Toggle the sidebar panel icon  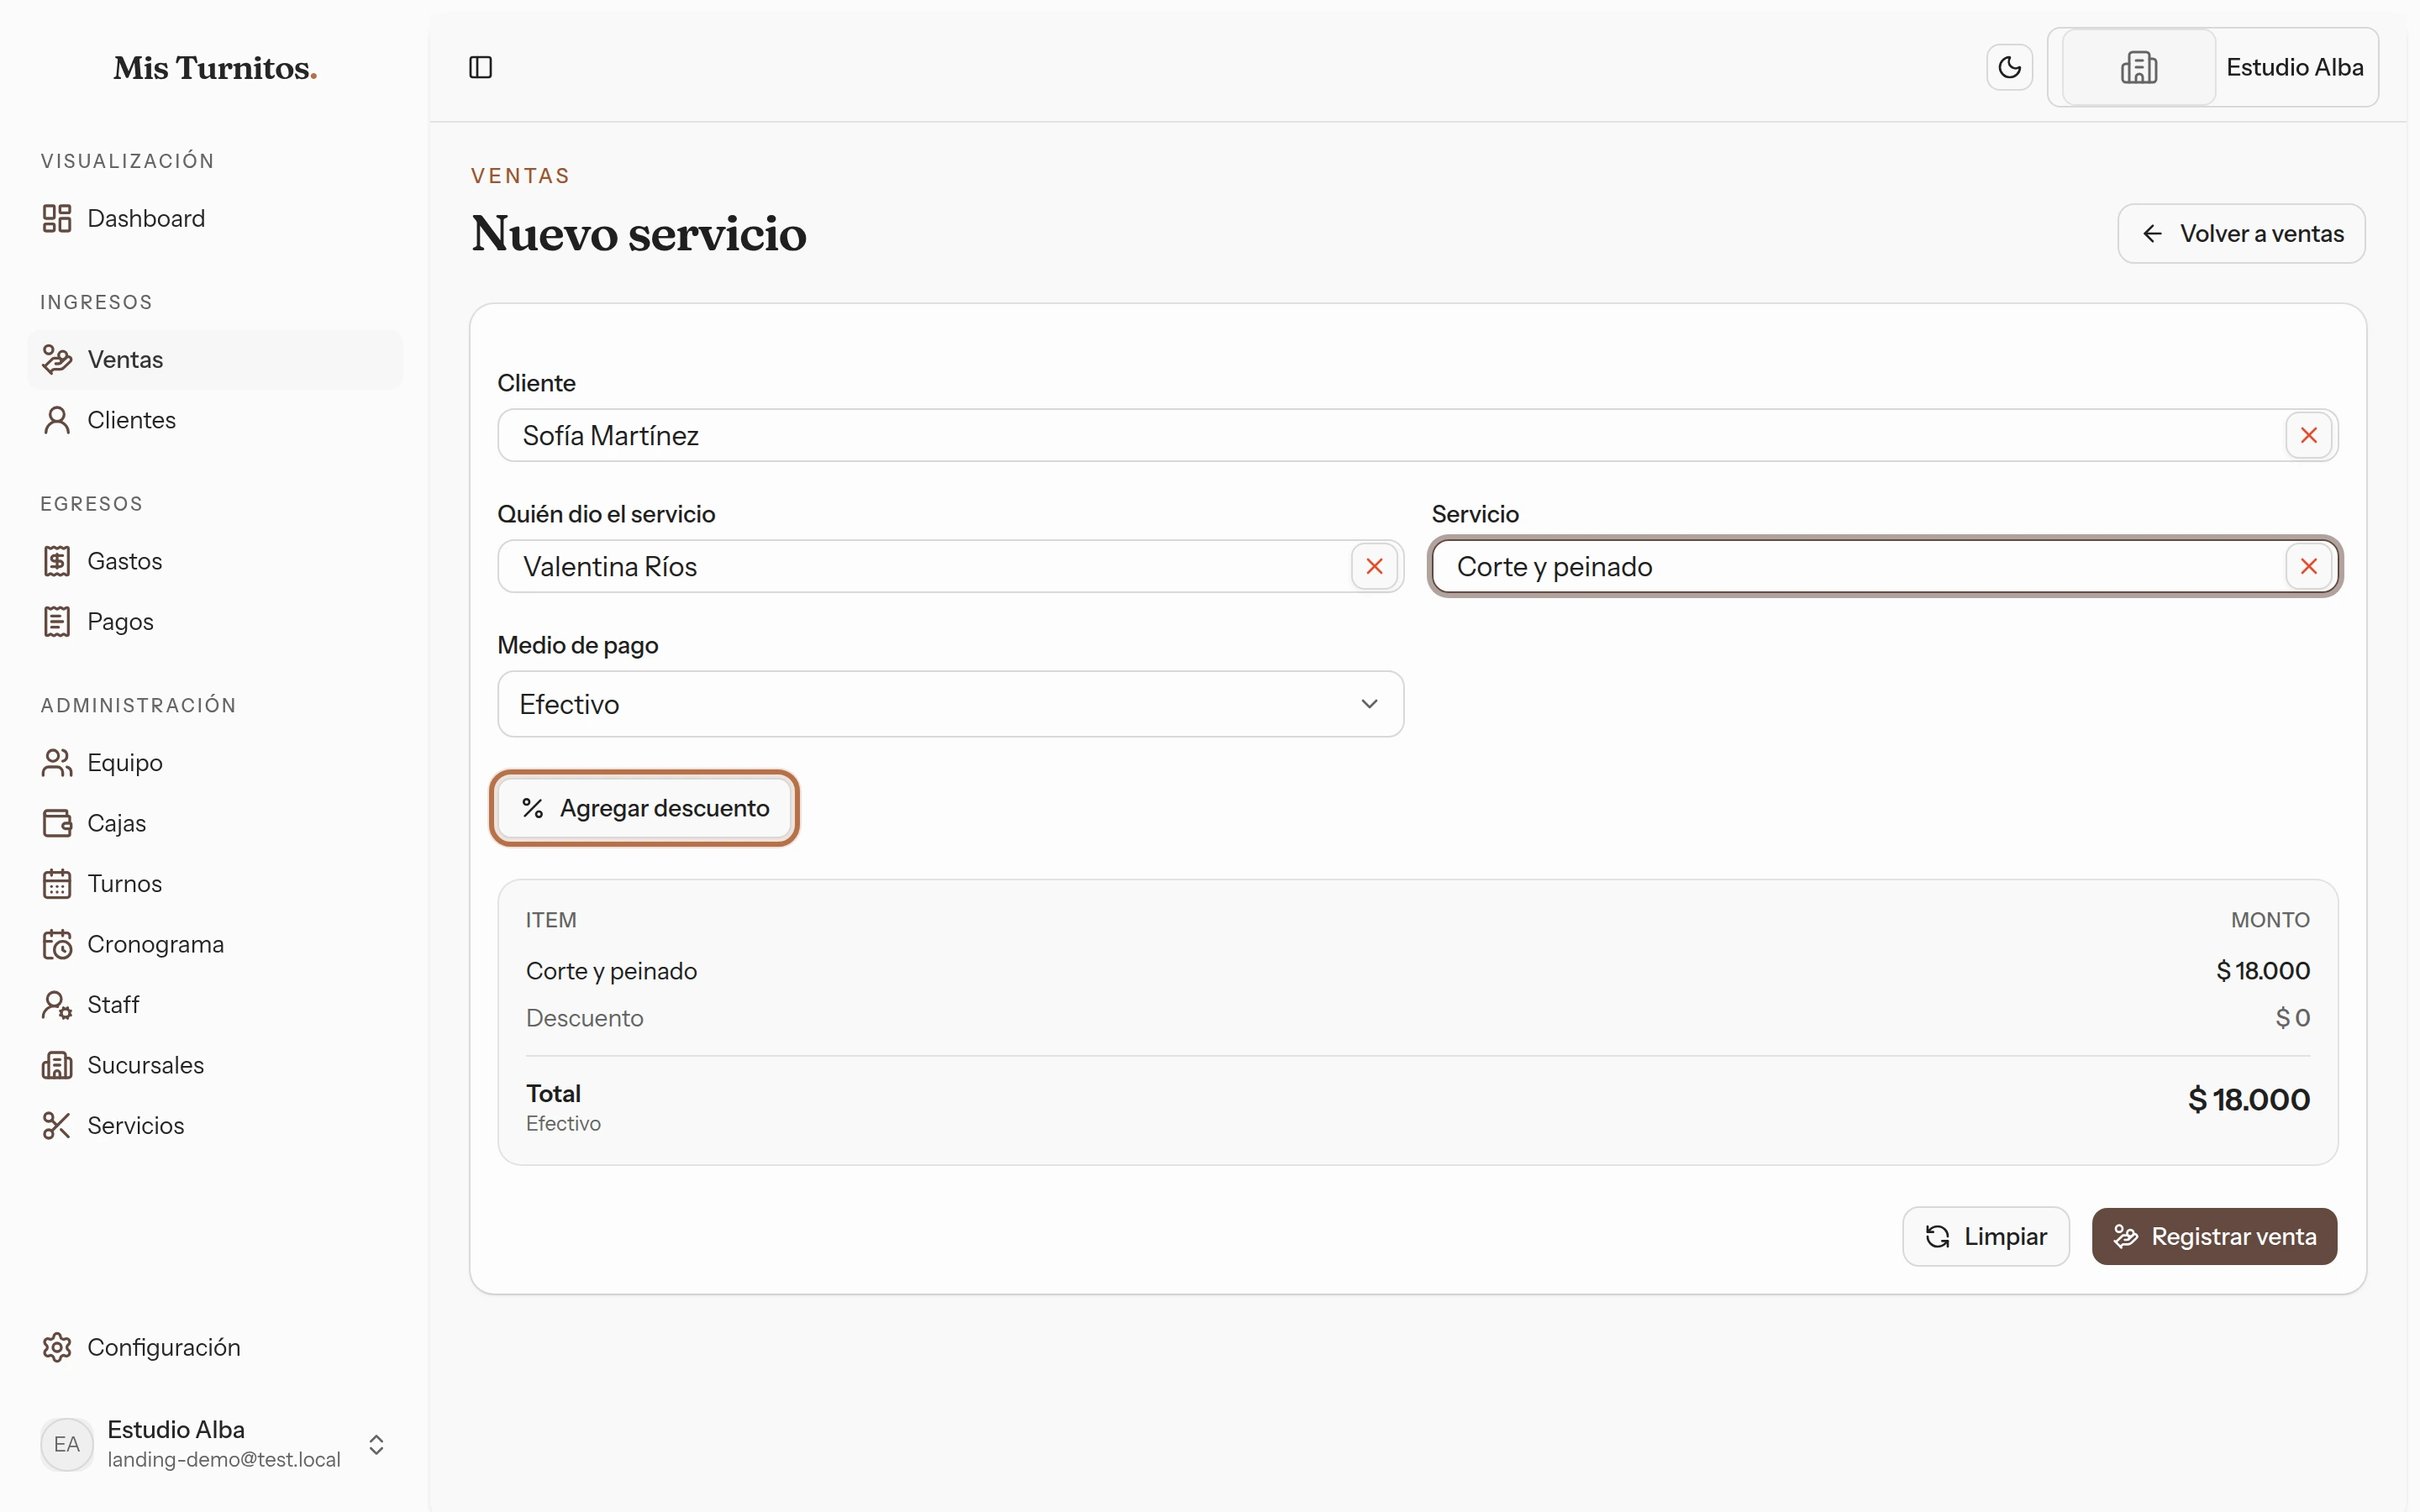click(480, 67)
